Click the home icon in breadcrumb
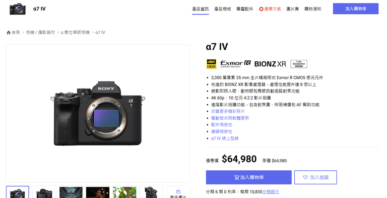 point(8,33)
